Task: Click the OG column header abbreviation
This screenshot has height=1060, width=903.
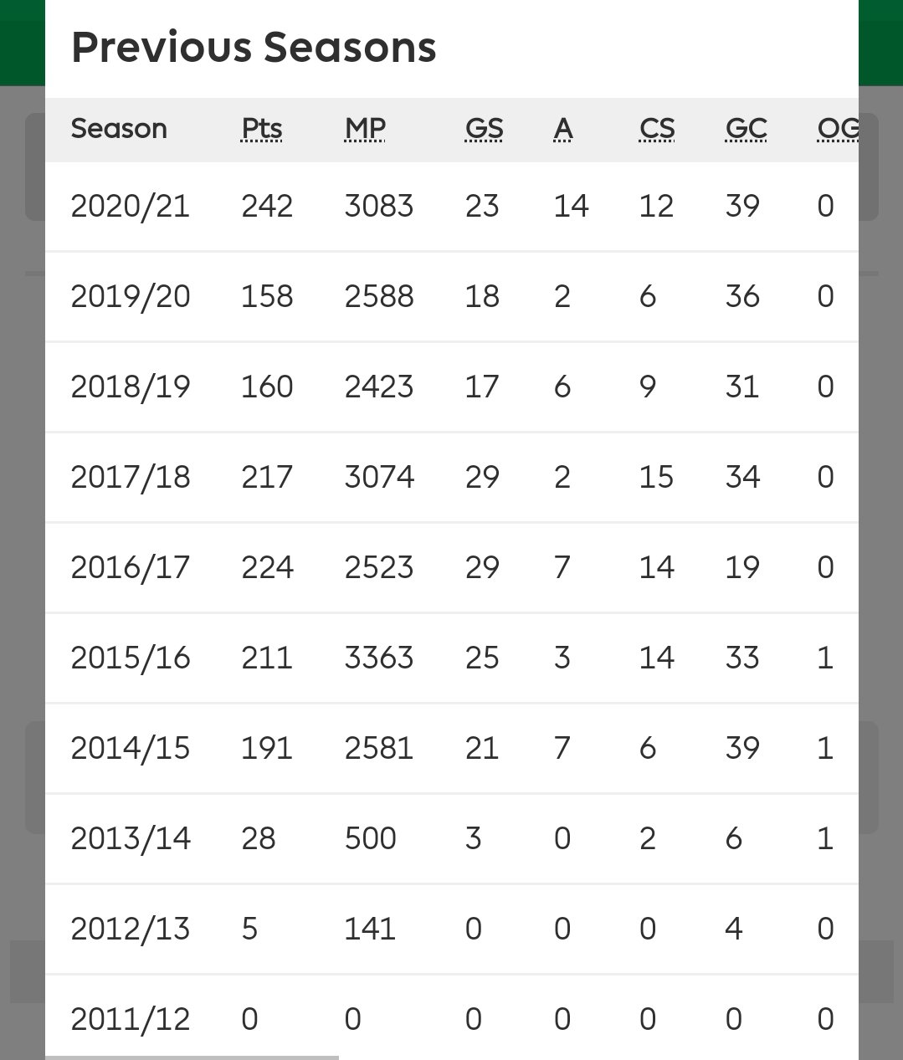Action: (838, 129)
